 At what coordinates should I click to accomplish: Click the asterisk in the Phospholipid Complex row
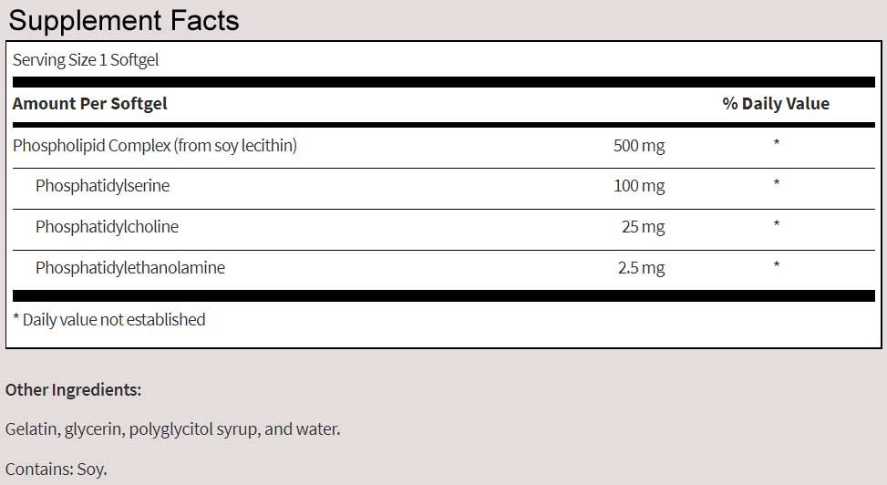coord(776,145)
